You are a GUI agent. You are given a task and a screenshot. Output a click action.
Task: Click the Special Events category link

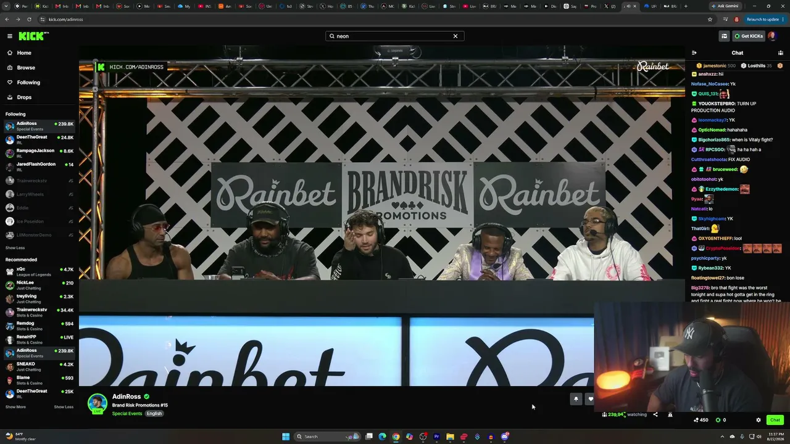point(127,414)
